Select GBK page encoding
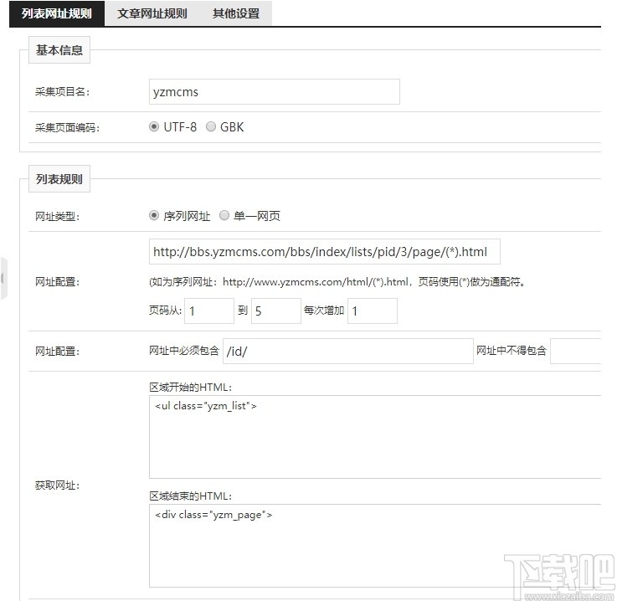Image resolution: width=617 pixels, height=601 pixels. [211, 126]
